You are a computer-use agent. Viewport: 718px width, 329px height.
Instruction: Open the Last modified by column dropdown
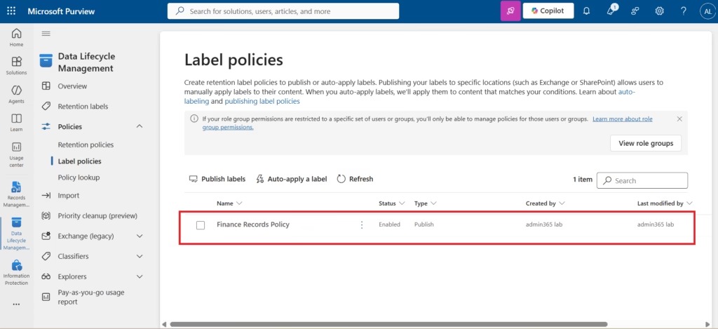tap(689, 203)
